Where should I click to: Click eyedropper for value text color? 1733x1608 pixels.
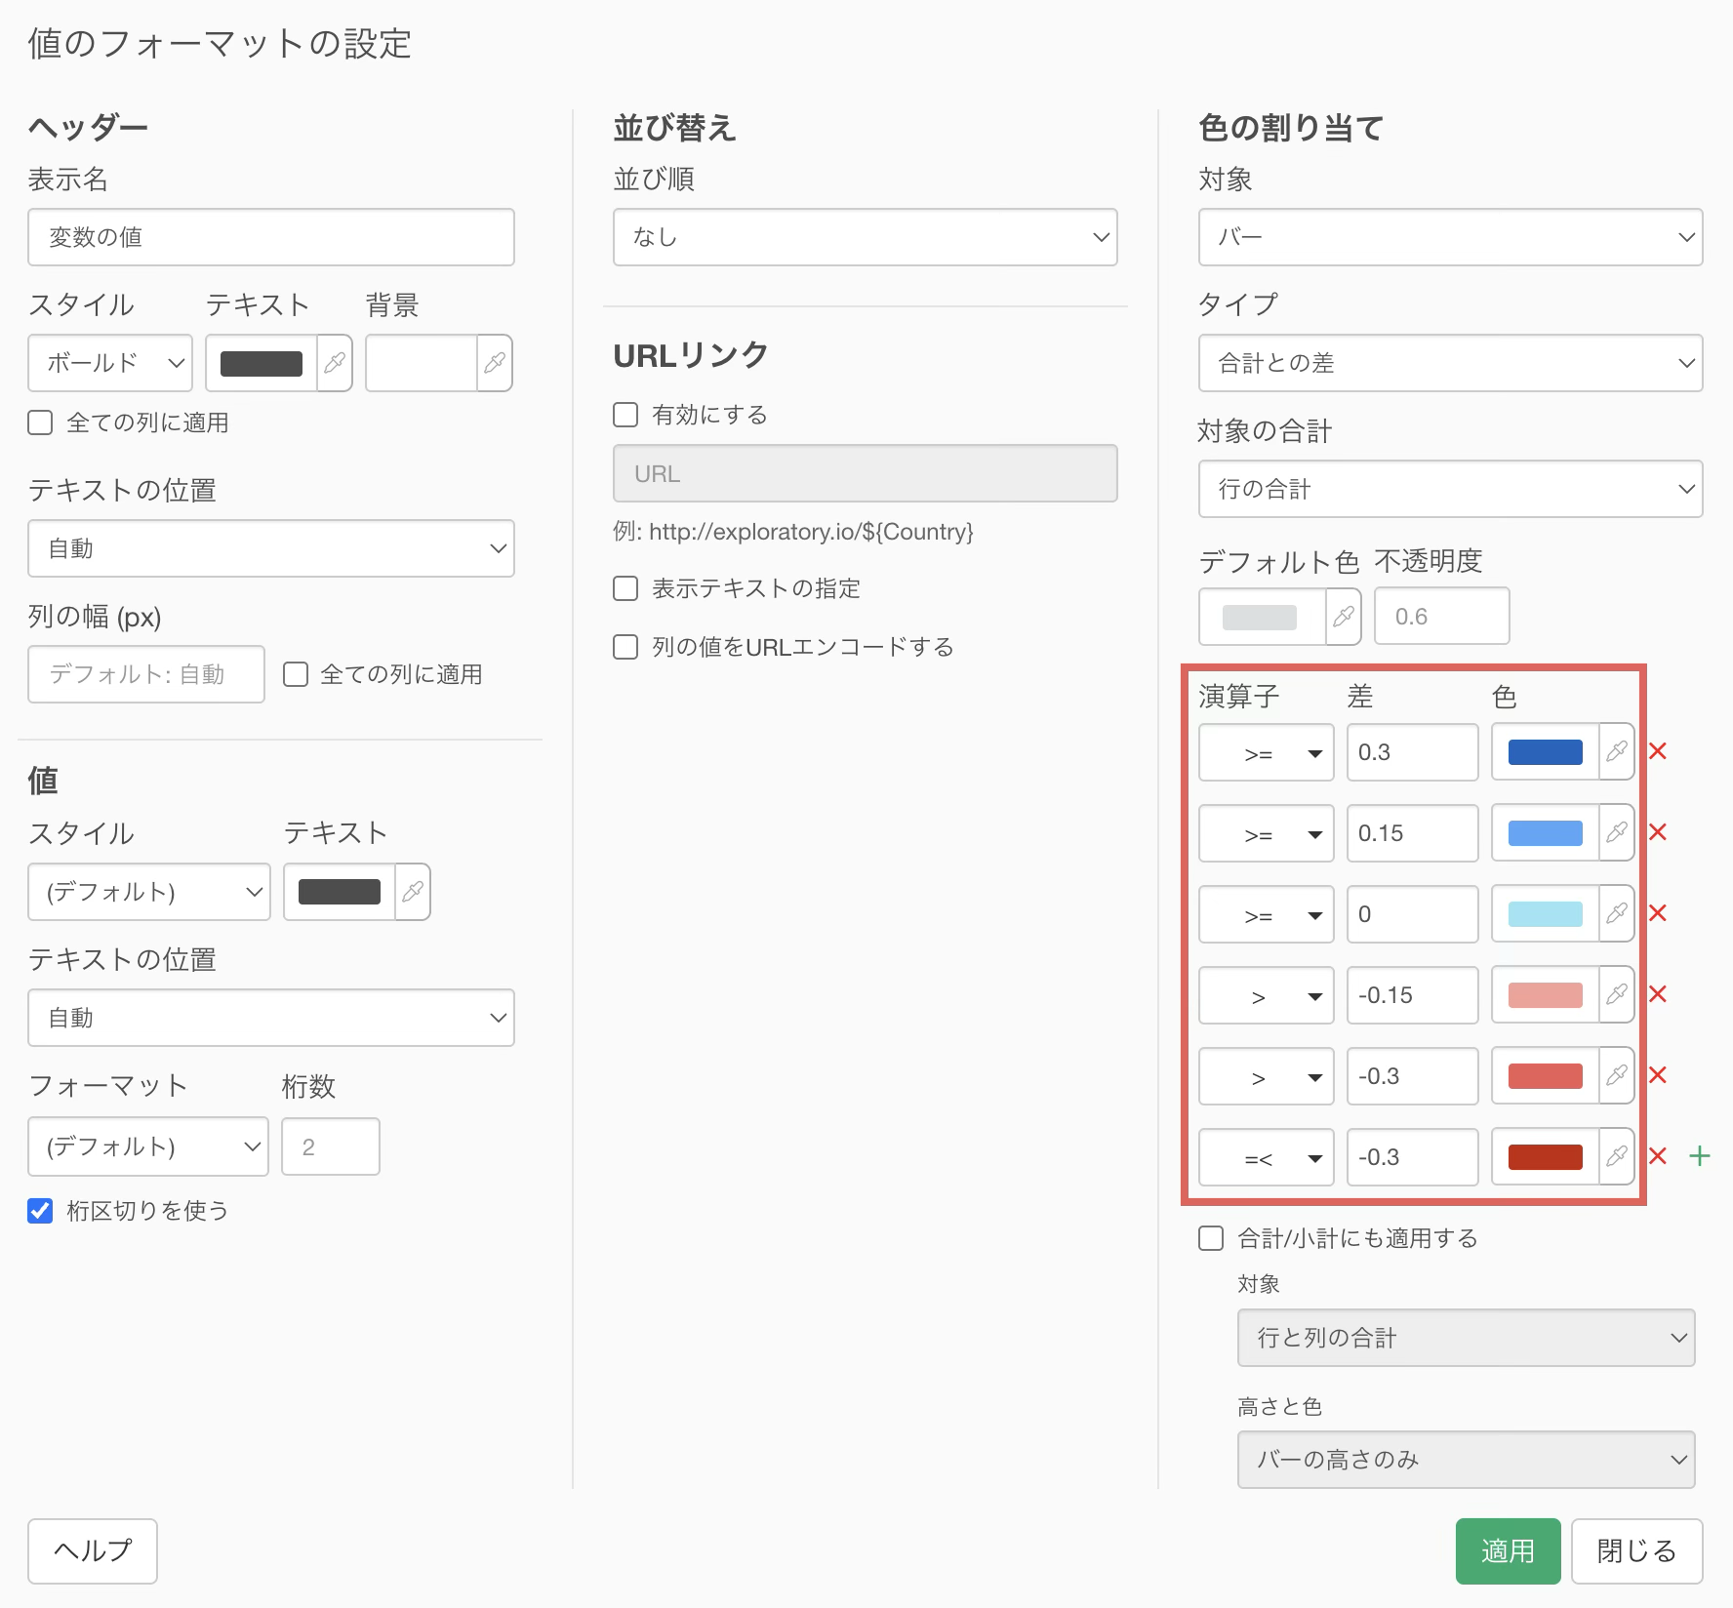[413, 892]
